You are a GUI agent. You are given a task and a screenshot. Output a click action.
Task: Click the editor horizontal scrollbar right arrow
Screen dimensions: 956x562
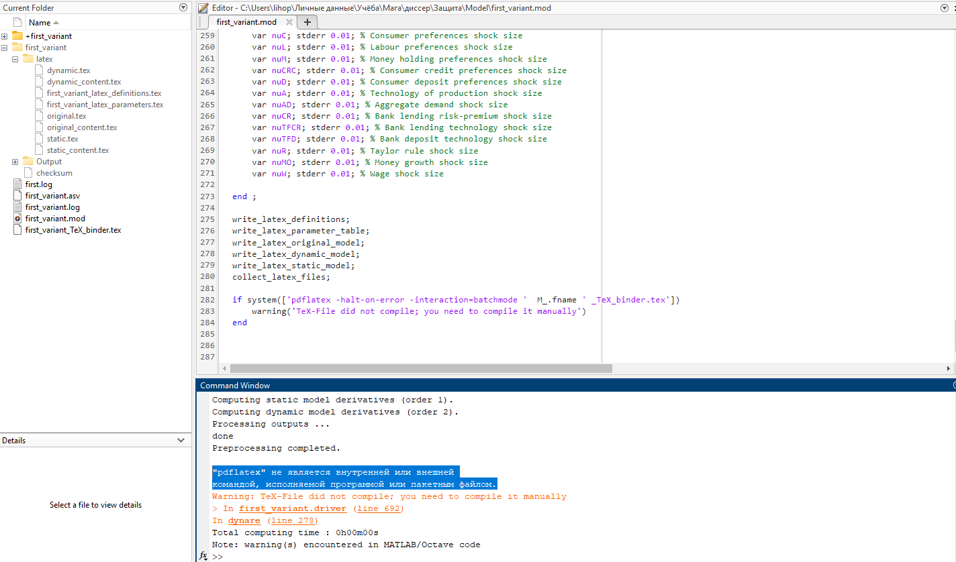pyautogui.click(x=949, y=368)
